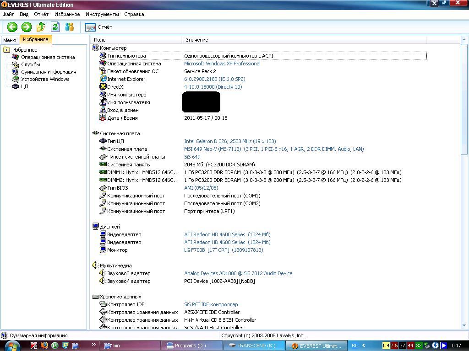Image resolution: width=469 pixels, height=351 pixels.
Task: Open the LG F700B monitor link
Action: click(x=224, y=250)
